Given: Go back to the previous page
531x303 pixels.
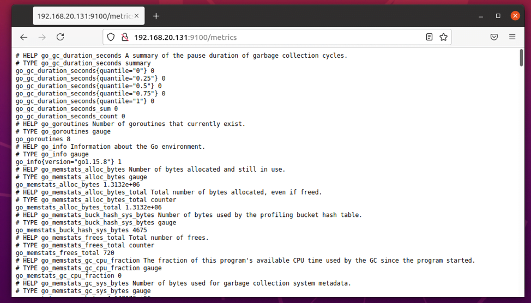Looking at the screenshot, I should tap(23, 37).
